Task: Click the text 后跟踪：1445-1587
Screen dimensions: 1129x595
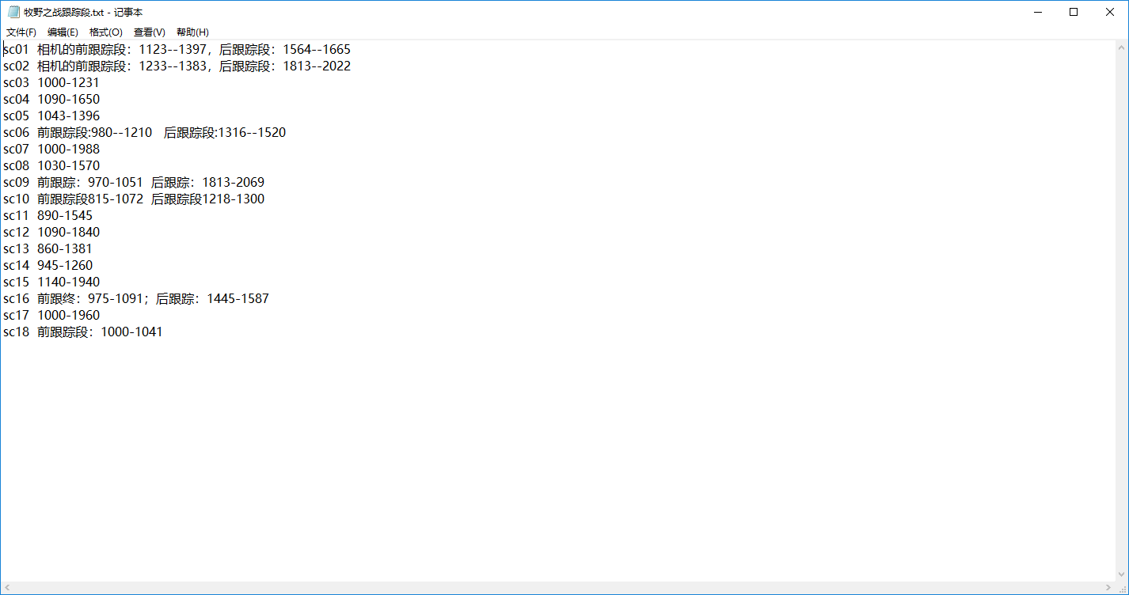Action: 212,298
